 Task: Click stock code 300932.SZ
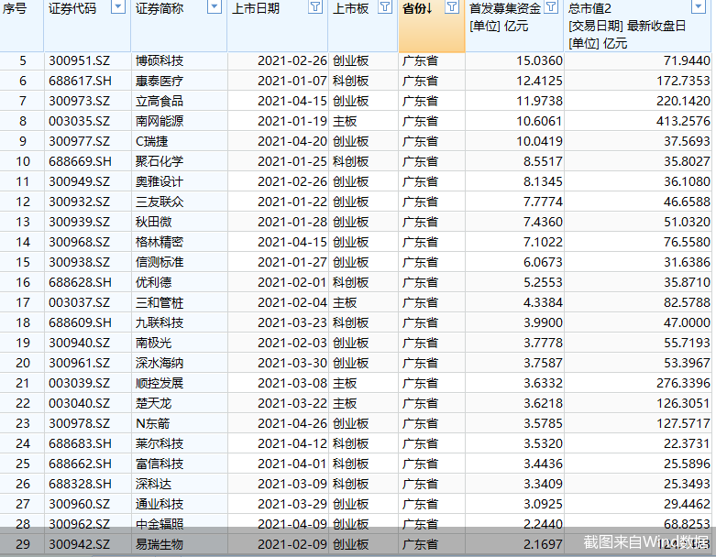tap(80, 202)
